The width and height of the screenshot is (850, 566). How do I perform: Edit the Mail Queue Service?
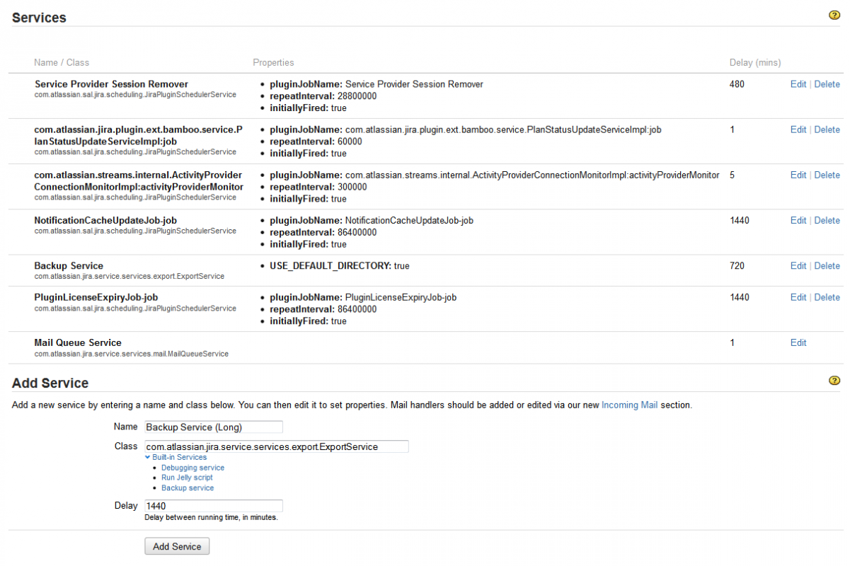pyautogui.click(x=798, y=342)
